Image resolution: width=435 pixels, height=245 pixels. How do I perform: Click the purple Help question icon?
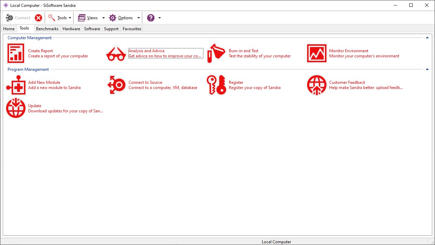pyautogui.click(x=150, y=18)
